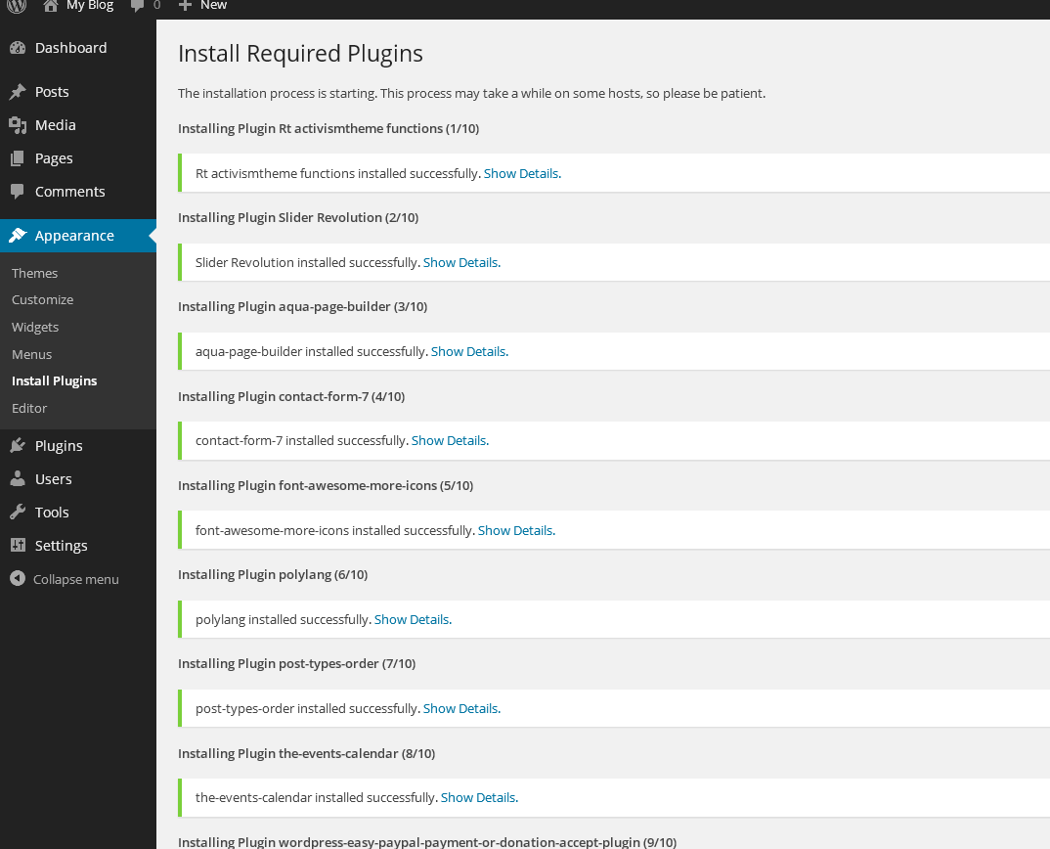Open the Themes submenu item

[35, 274]
